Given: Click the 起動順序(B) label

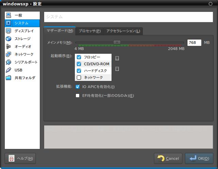Looking at the screenshot, I should click(62, 56).
